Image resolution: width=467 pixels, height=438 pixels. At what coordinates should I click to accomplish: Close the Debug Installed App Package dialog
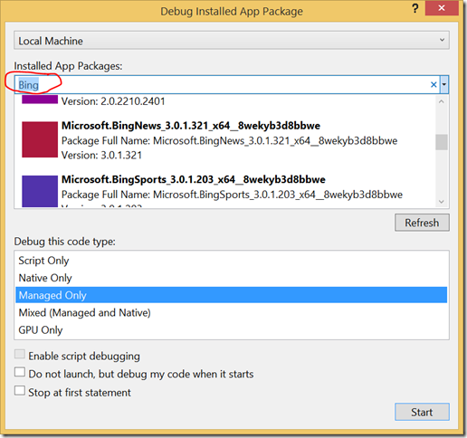tap(442, 8)
